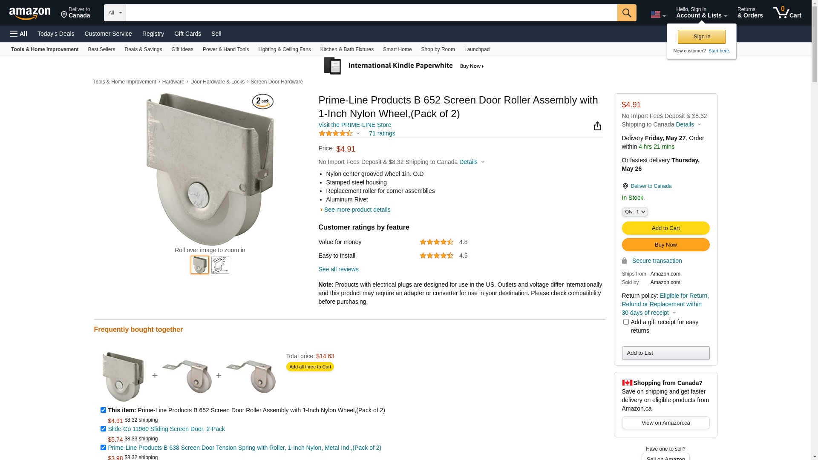Select the second product thumbnail diagram
818x460 pixels.
(x=220, y=265)
